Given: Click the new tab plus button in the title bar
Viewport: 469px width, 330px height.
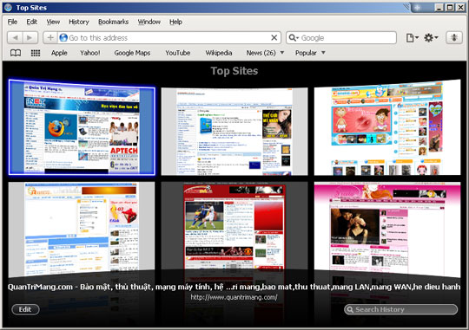Looking at the screenshot, I should [418, 8].
